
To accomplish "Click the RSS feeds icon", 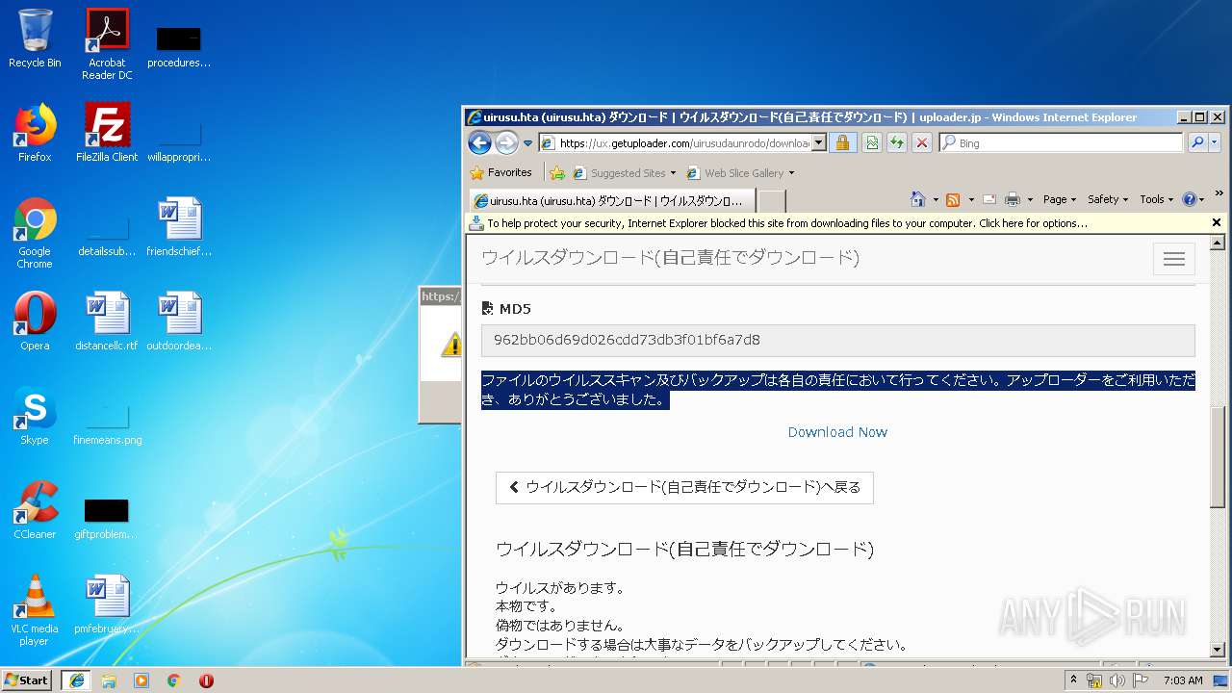I will [x=953, y=199].
